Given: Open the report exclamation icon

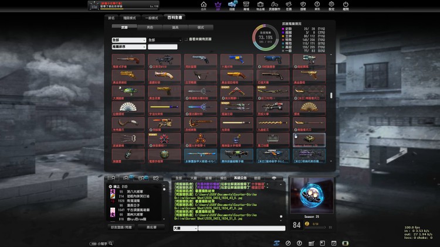Looking at the screenshot, I should pos(317,7).
